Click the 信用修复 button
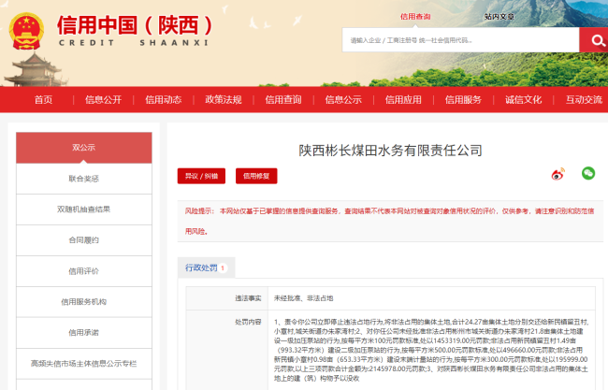The height and width of the screenshot is (390, 608). (256, 176)
